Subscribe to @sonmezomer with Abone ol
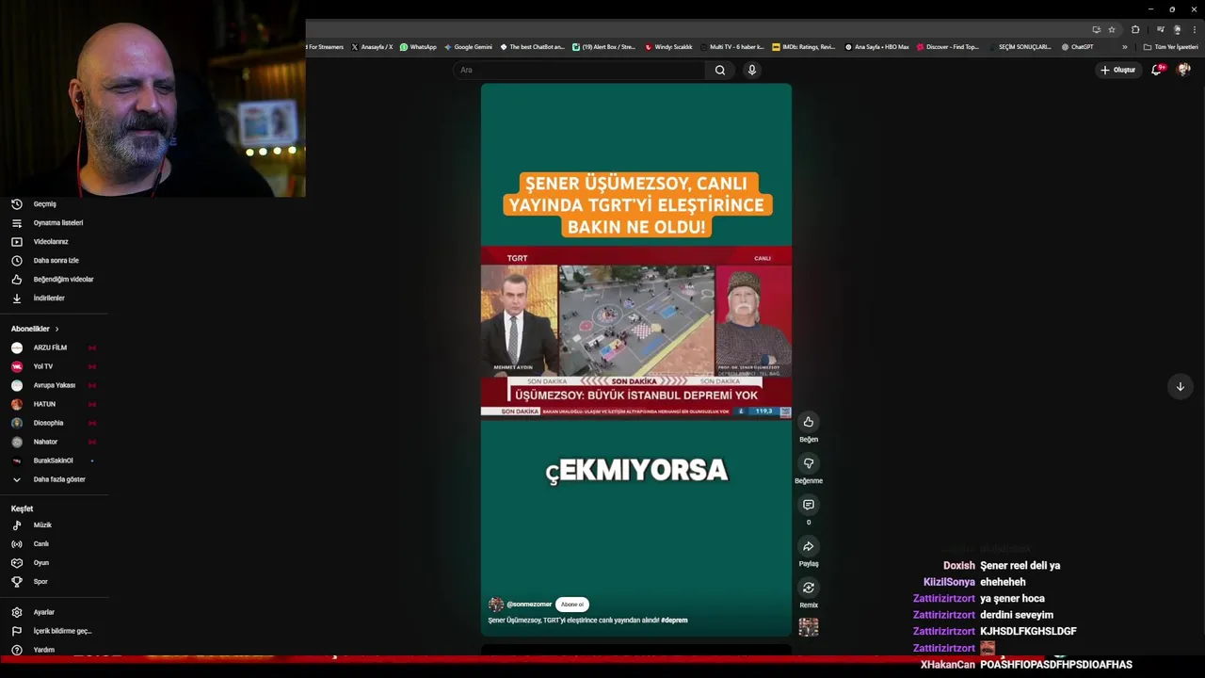Viewport: 1205px width, 678px height. (572, 605)
